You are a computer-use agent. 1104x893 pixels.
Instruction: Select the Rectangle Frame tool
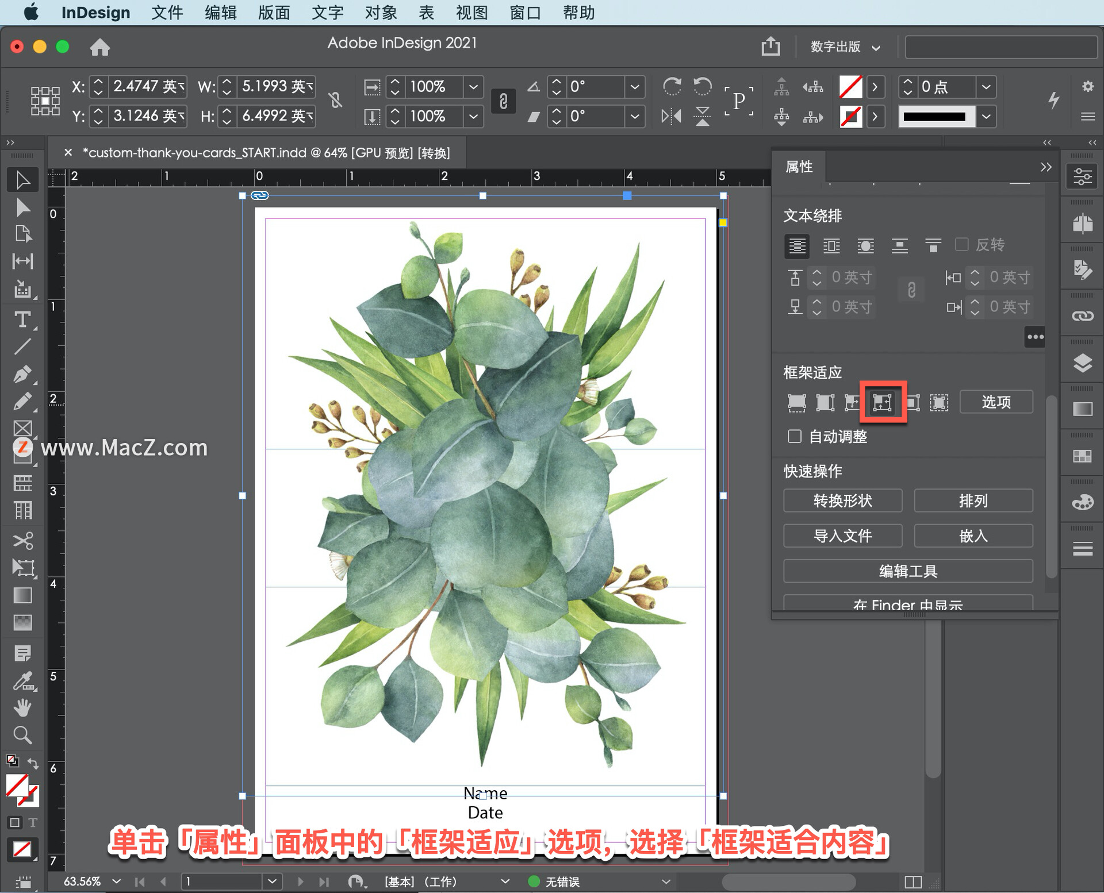[x=22, y=429]
